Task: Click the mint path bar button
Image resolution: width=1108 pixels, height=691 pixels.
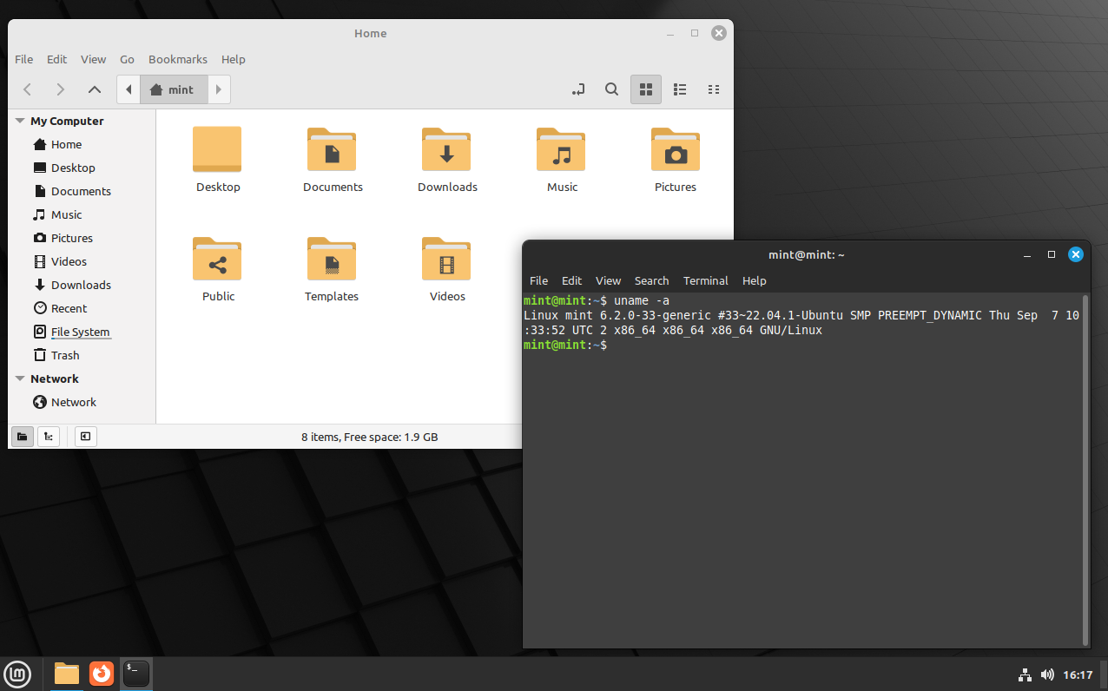Action: pos(174,89)
